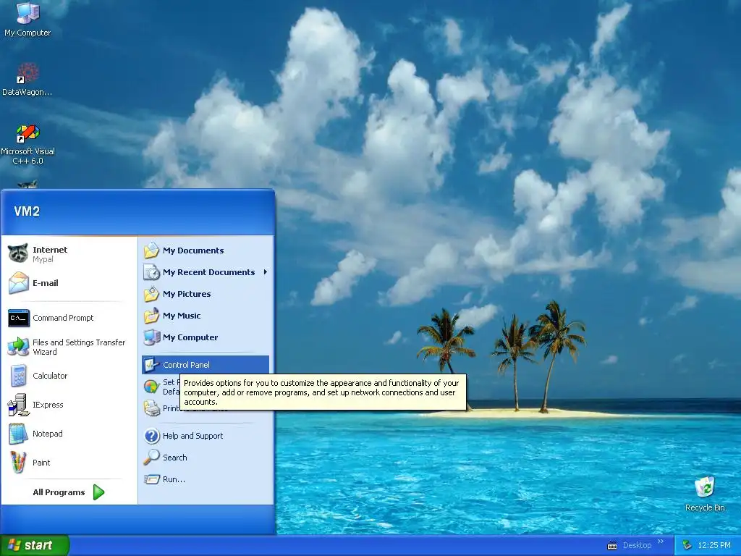Open the Internet Mypal menu entry
Screen dimensions: 741x556
69,254
